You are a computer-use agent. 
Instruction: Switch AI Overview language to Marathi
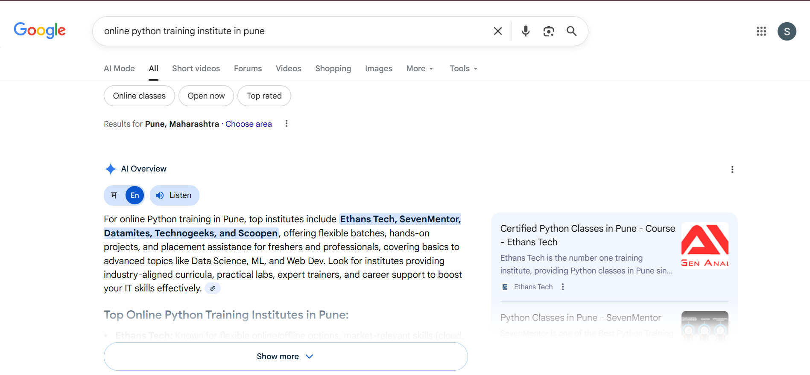click(x=114, y=195)
